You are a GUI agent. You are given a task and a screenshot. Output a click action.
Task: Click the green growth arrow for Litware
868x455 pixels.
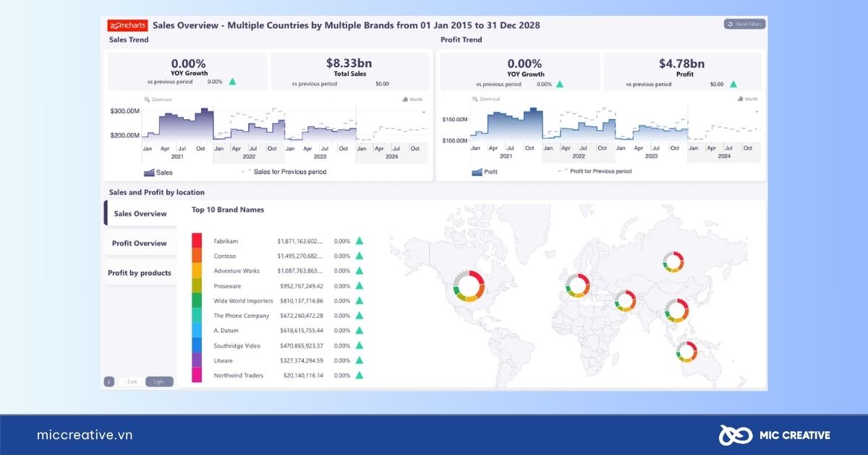pyautogui.click(x=359, y=360)
